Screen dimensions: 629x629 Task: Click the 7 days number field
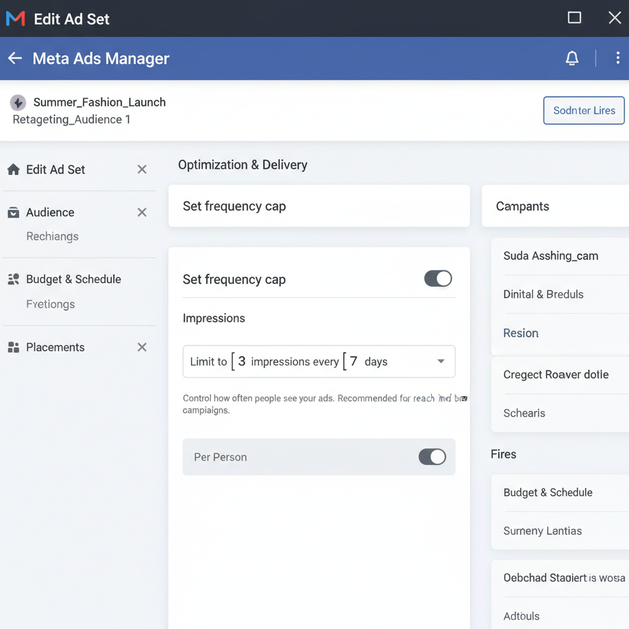(x=353, y=361)
